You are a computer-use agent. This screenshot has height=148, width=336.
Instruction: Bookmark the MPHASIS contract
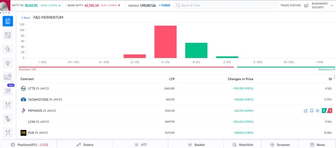coord(312,111)
